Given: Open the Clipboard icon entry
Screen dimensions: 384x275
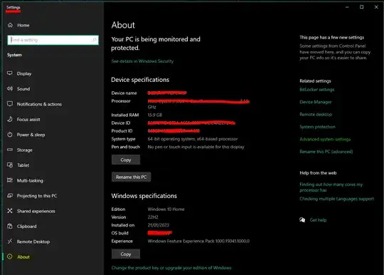Looking at the screenshot, I should (10, 226).
